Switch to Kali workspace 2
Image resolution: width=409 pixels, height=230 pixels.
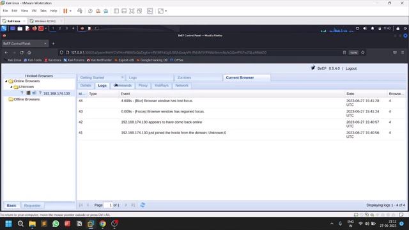(59, 28)
